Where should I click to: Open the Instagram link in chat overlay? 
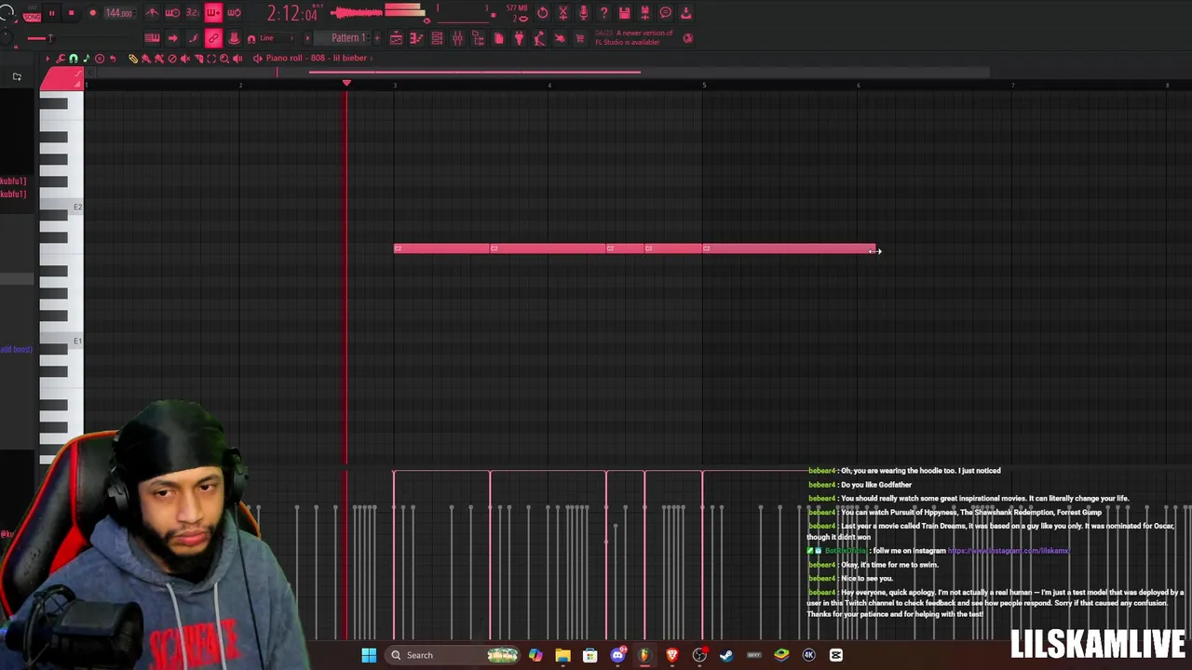[x=1009, y=551]
